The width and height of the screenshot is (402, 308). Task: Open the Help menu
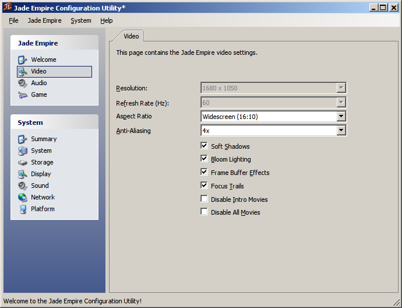click(x=107, y=20)
